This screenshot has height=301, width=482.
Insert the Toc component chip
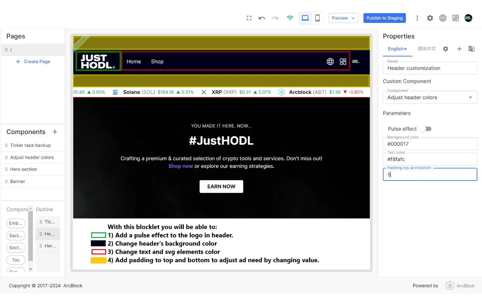point(16,260)
